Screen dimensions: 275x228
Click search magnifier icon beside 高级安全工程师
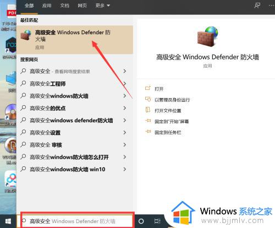pos(23,84)
